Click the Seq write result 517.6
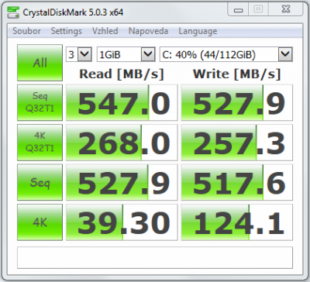 (x=236, y=182)
